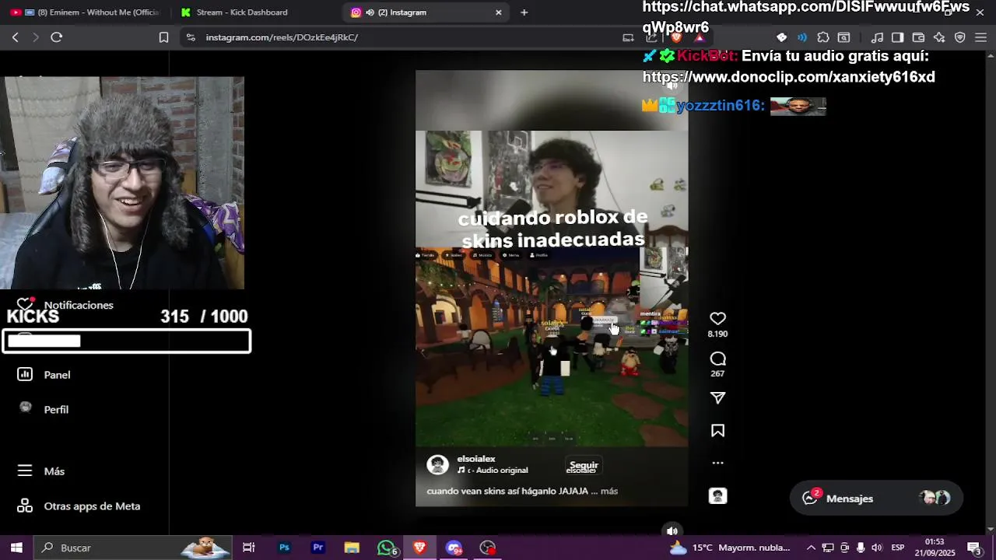Screen dimensions: 996x560
Task: Open a new browser tab
Action: click(524, 12)
